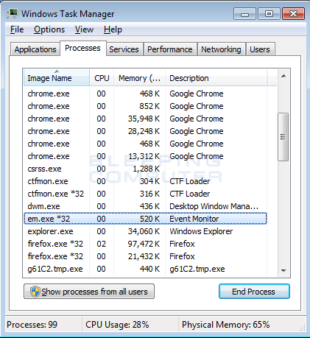Click the End Process button
The width and height of the screenshot is (310, 338).
254,292
